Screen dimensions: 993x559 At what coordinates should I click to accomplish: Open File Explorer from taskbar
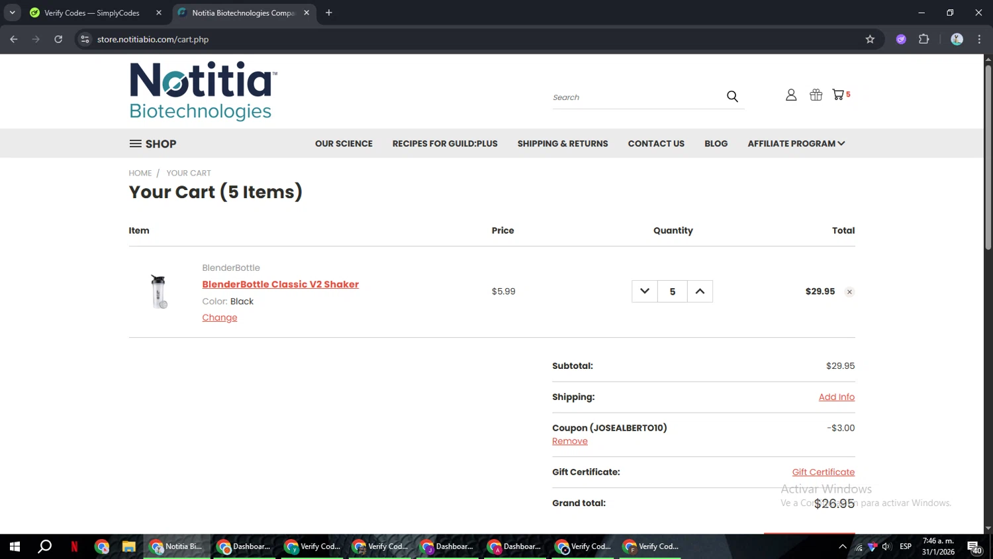pos(128,546)
